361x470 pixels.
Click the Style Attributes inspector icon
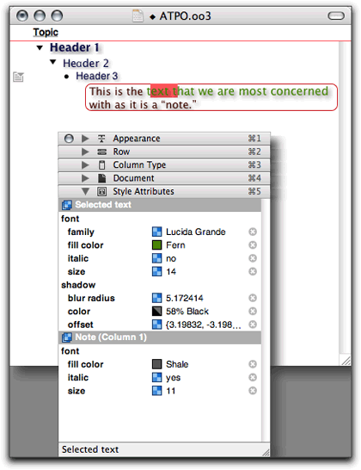coord(101,191)
